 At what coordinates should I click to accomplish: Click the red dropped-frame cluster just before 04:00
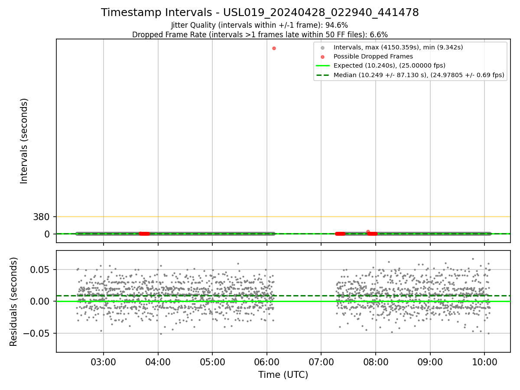pos(144,234)
